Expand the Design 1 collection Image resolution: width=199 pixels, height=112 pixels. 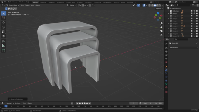pos(168,13)
